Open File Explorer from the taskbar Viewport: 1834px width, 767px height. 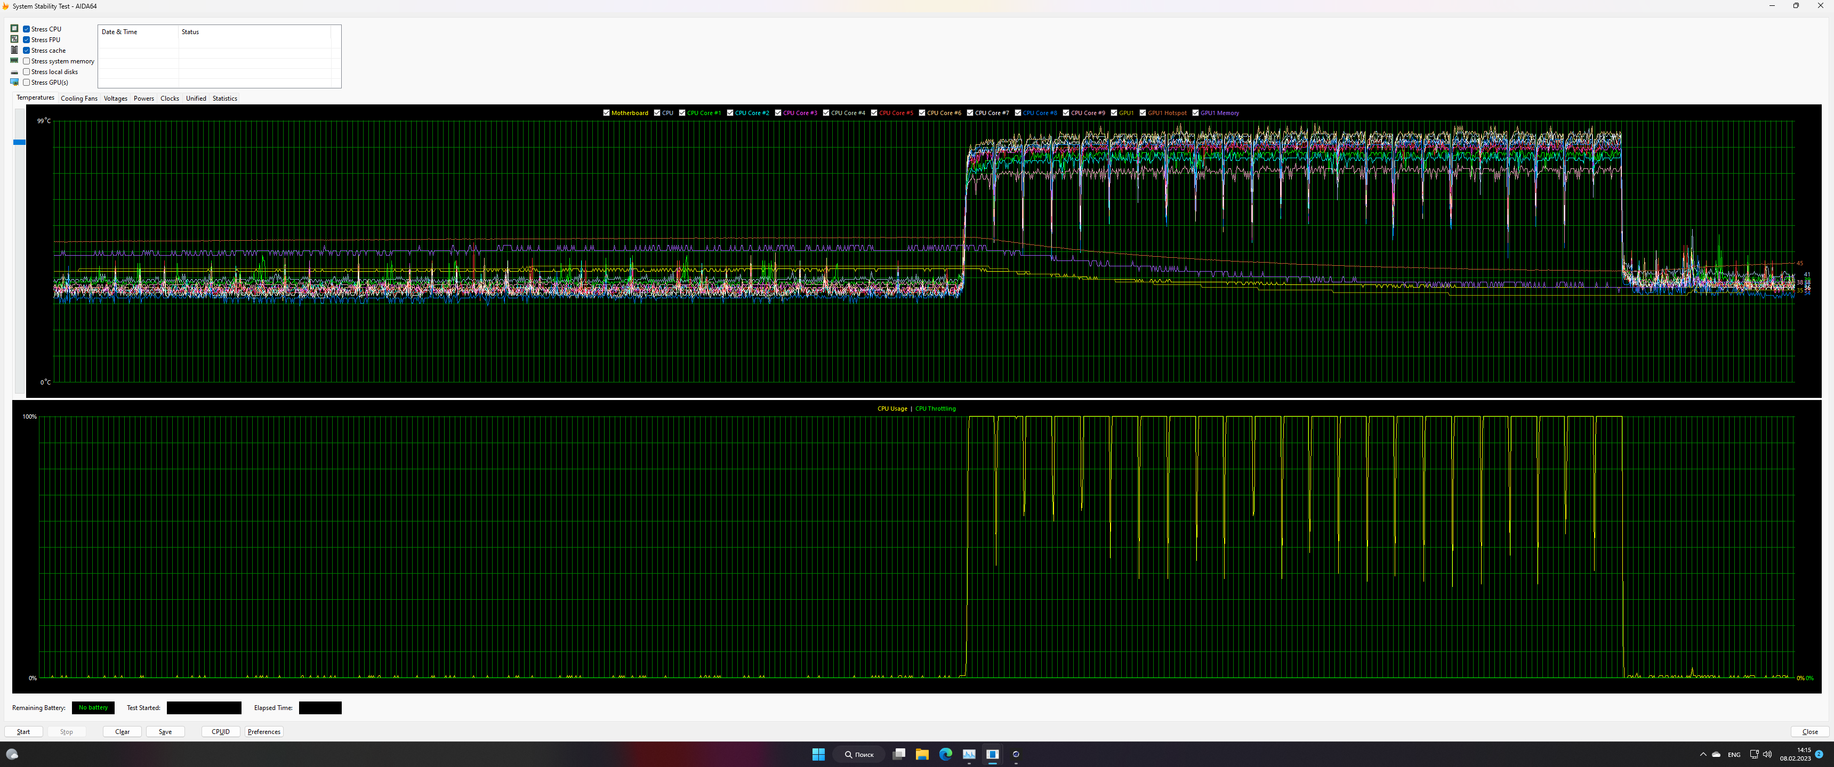(922, 754)
